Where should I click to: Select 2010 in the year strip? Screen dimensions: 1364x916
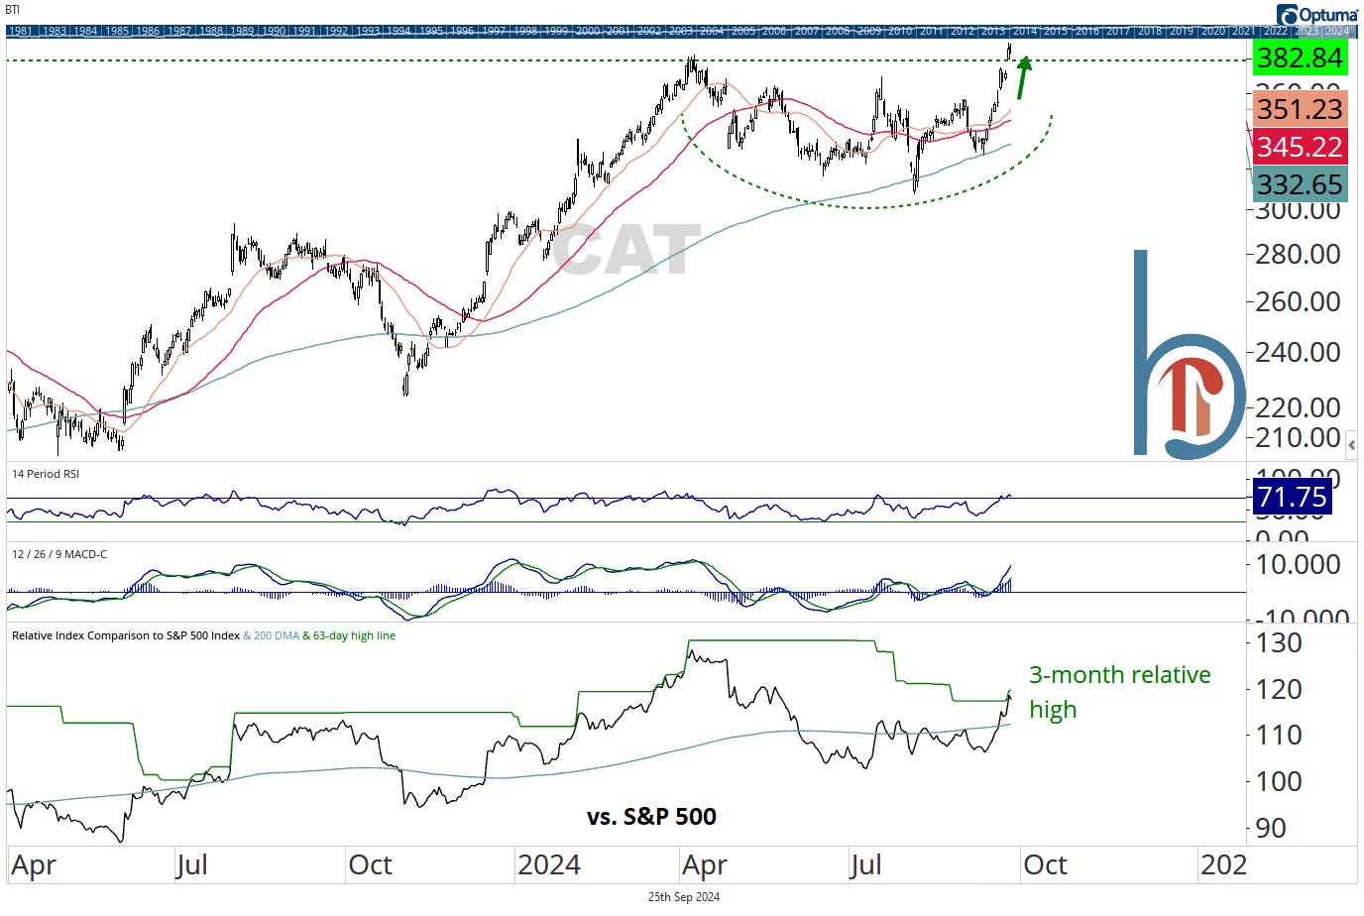coord(900,31)
